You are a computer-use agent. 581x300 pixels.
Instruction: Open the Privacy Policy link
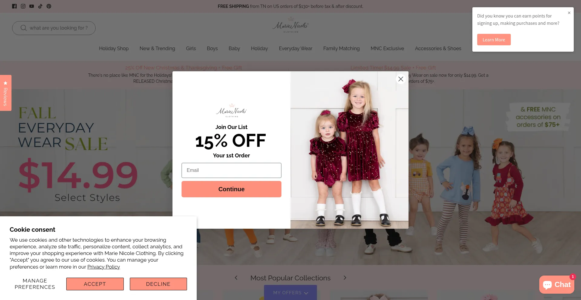(103, 267)
